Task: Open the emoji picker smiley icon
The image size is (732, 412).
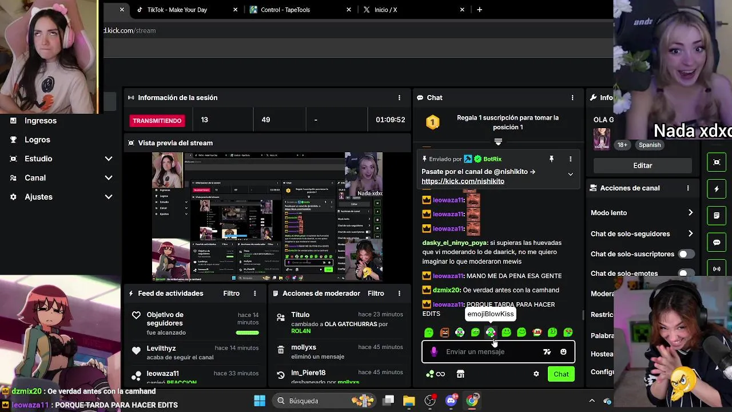Action: pos(563,352)
